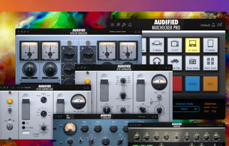The height and width of the screenshot is (146, 229).
Task: Click the Individual option in U73B Compressor header
Action: 28,88
